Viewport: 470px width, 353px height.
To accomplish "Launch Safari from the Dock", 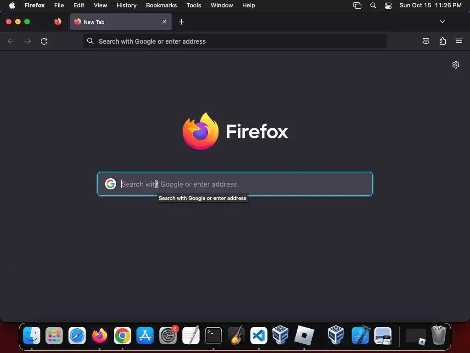I will [77, 335].
